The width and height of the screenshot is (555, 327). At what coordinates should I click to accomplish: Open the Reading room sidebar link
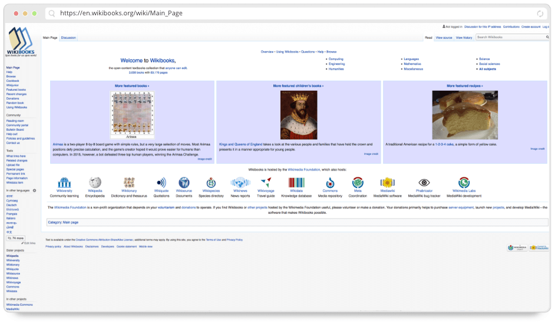point(15,121)
